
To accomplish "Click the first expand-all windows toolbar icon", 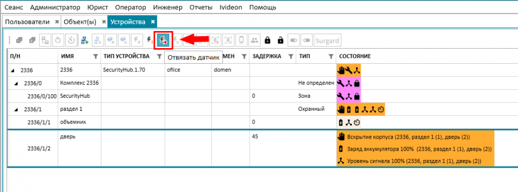I will pos(19,40).
